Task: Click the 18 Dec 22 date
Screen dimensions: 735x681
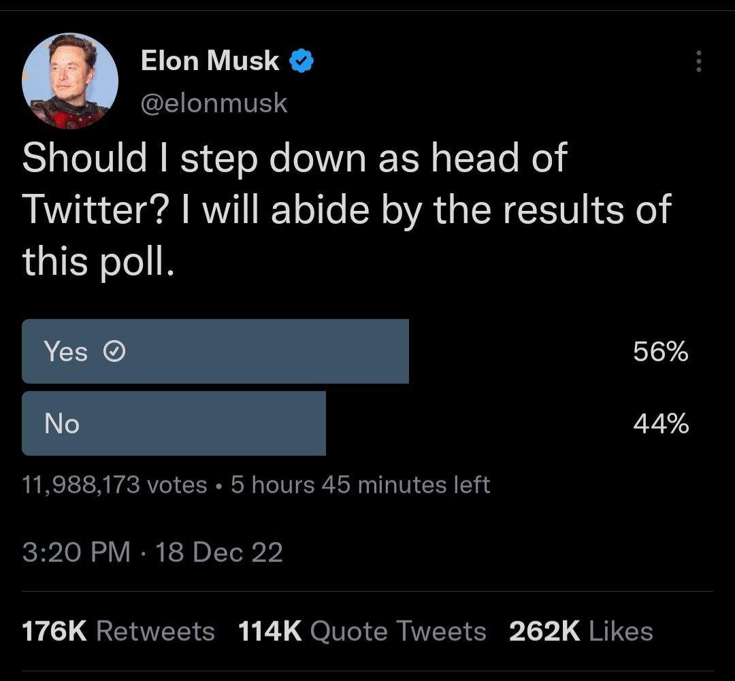Action: [x=219, y=552]
